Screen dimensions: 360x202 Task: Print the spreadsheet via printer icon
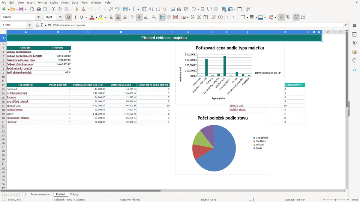point(39,9)
